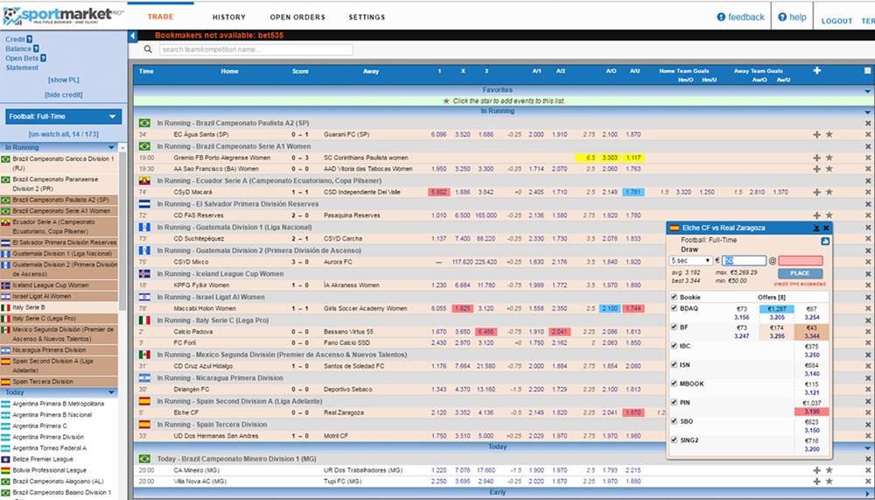The width and height of the screenshot is (875, 500).
Task: Click the help icon next to Credit
Action: click(x=29, y=39)
